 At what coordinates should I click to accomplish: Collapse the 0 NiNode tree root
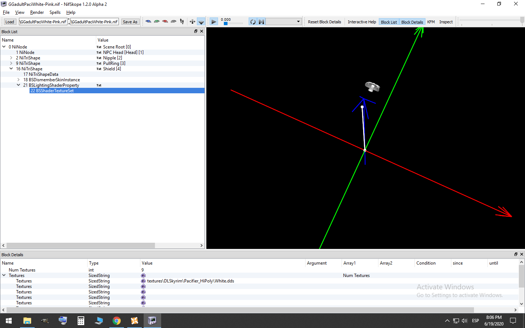[x=4, y=47]
